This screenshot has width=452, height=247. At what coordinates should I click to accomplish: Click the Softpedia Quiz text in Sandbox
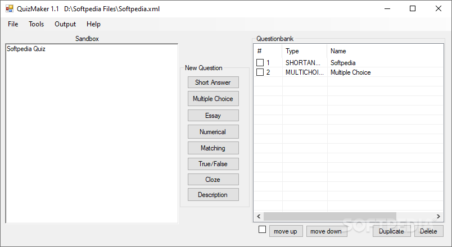[26, 49]
